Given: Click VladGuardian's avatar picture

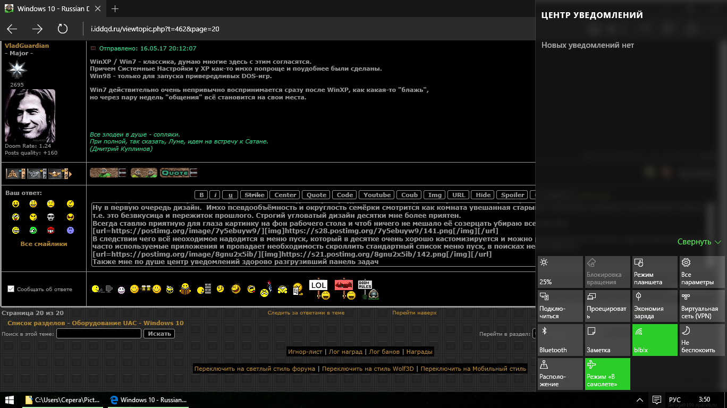Looking at the screenshot, I should tap(30, 115).
